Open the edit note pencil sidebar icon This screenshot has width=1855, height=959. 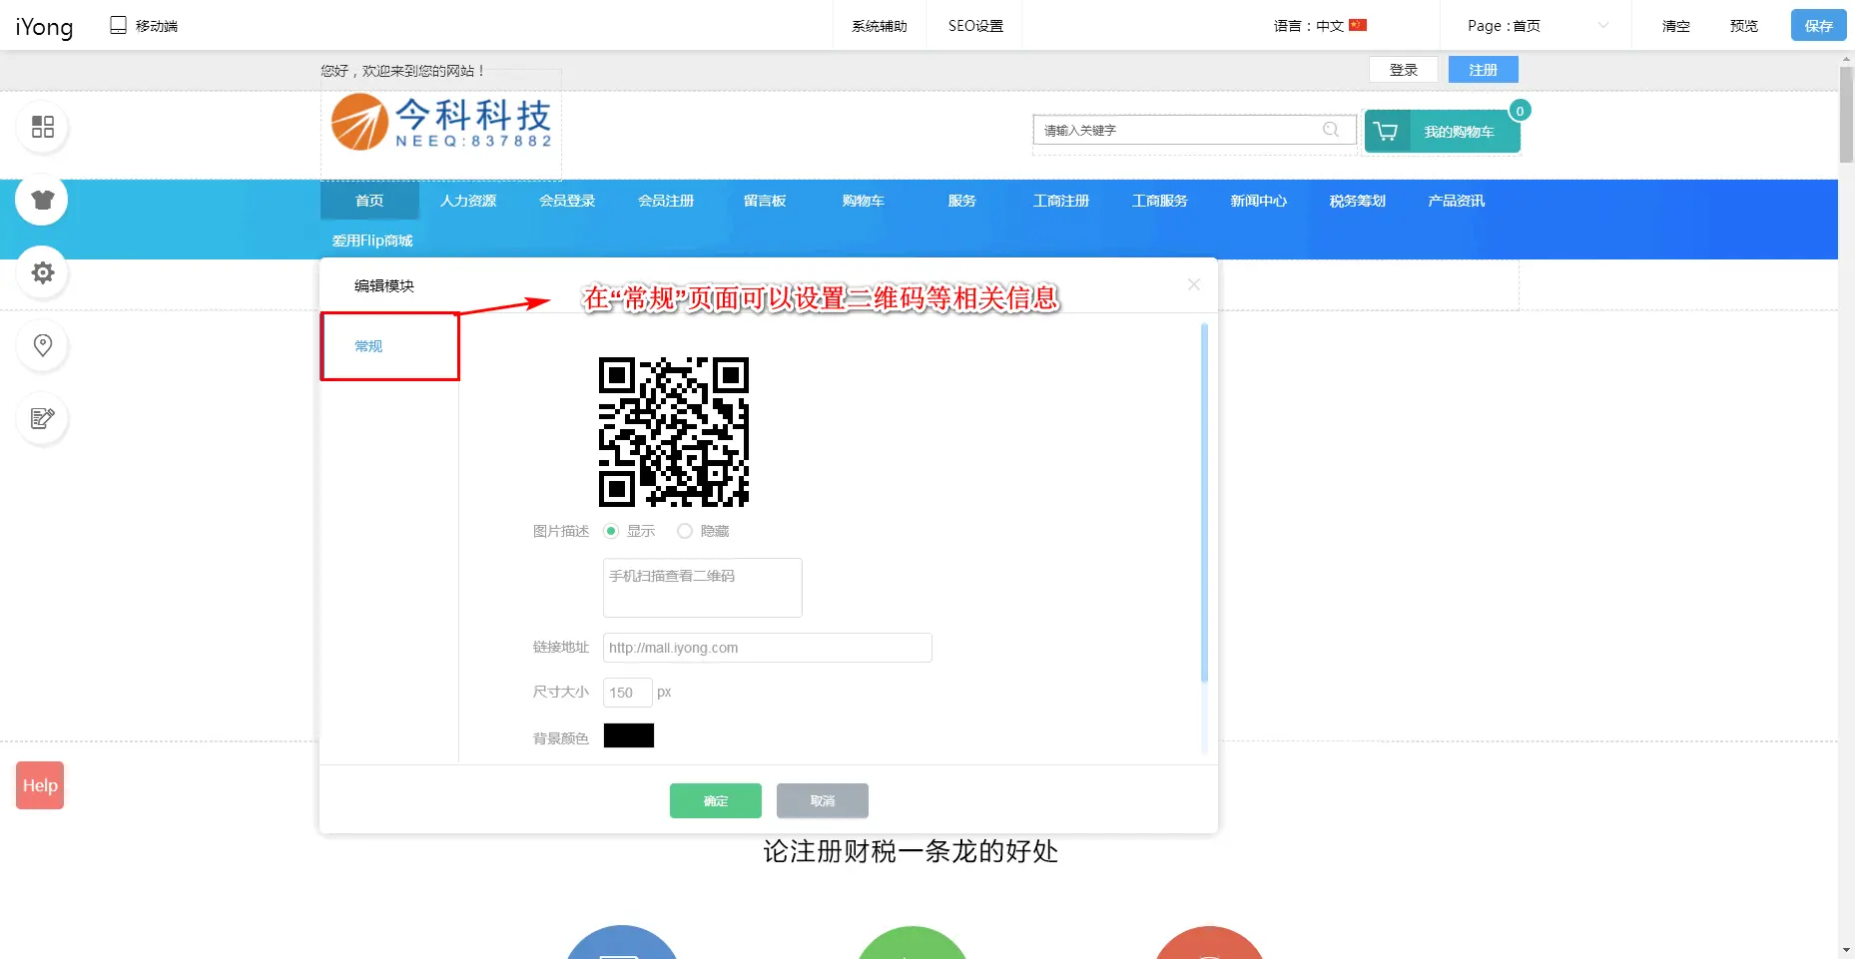click(42, 418)
